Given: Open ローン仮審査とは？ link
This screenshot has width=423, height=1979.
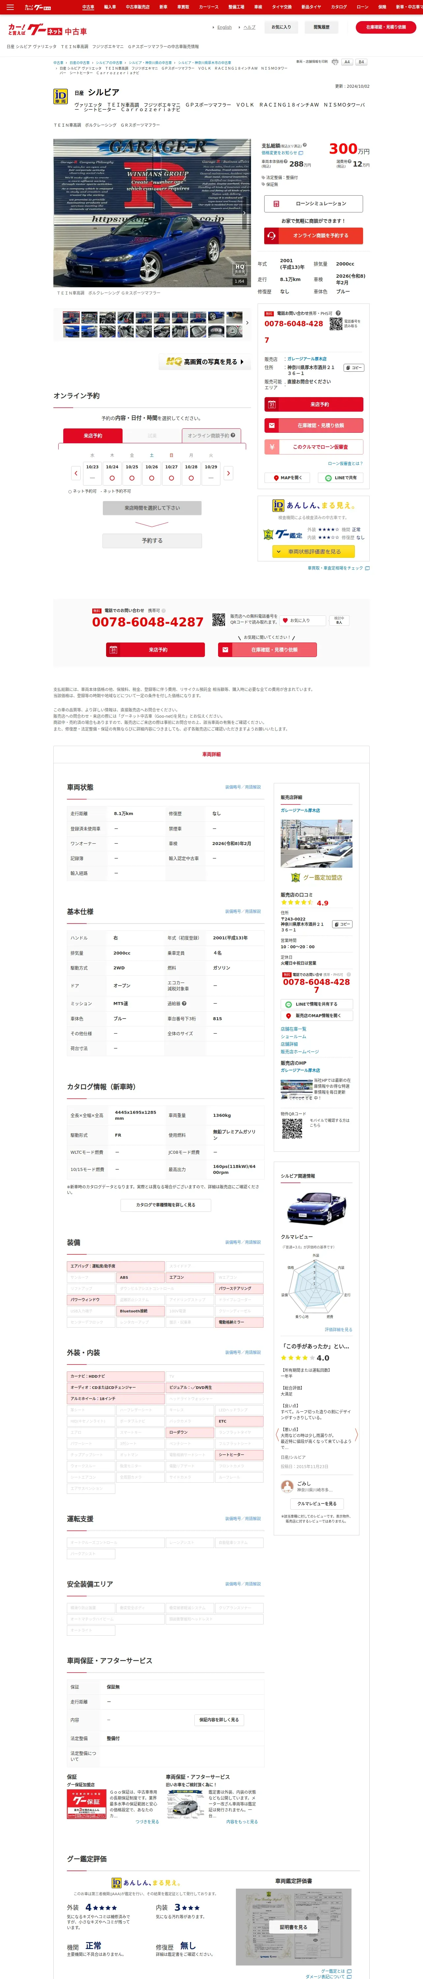Looking at the screenshot, I should point(346,463).
